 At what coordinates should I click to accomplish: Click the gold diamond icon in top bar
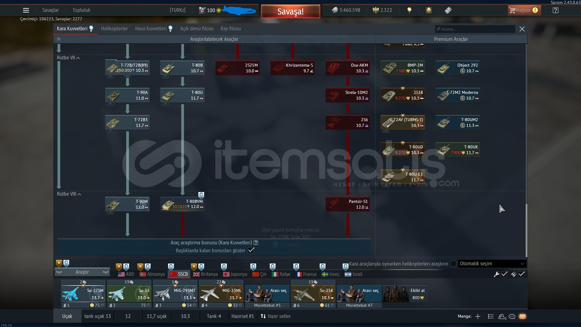pyautogui.click(x=429, y=10)
